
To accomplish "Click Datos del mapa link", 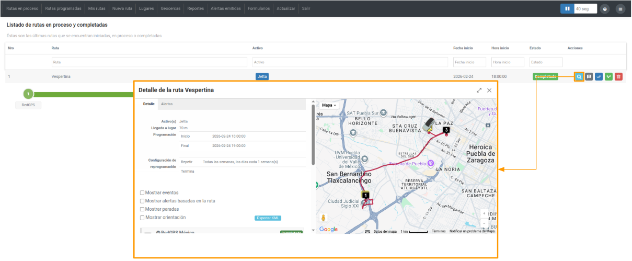I will 385,231.
